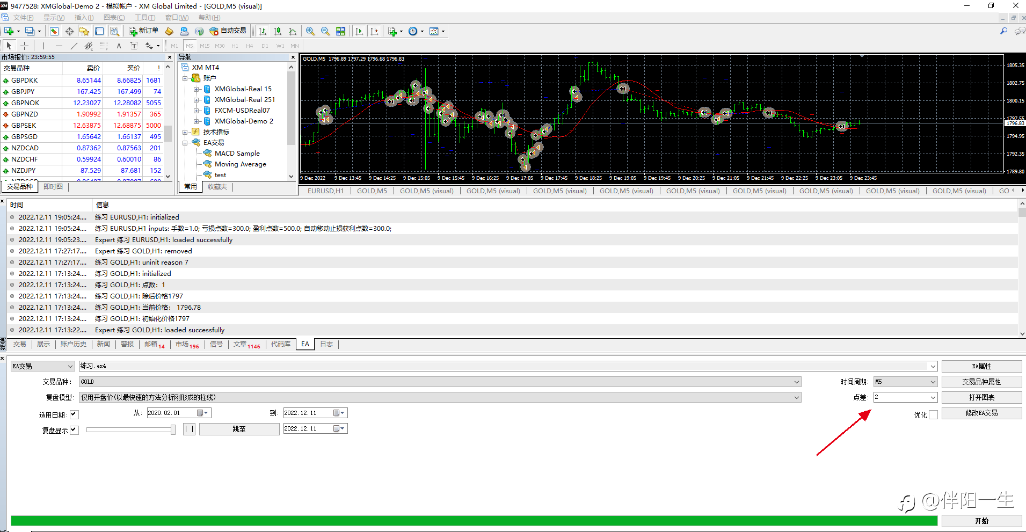Enable chart shift icon
The image size is (1026, 532).
click(374, 31)
